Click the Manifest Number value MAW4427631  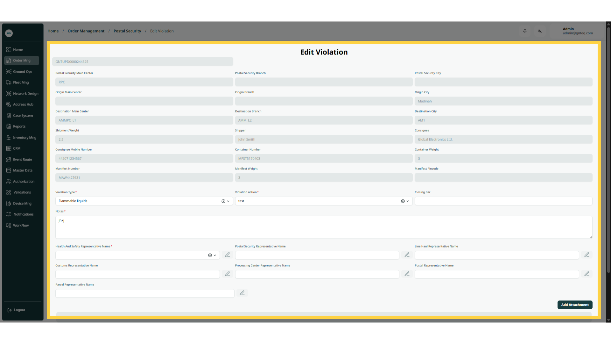tap(69, 178)
